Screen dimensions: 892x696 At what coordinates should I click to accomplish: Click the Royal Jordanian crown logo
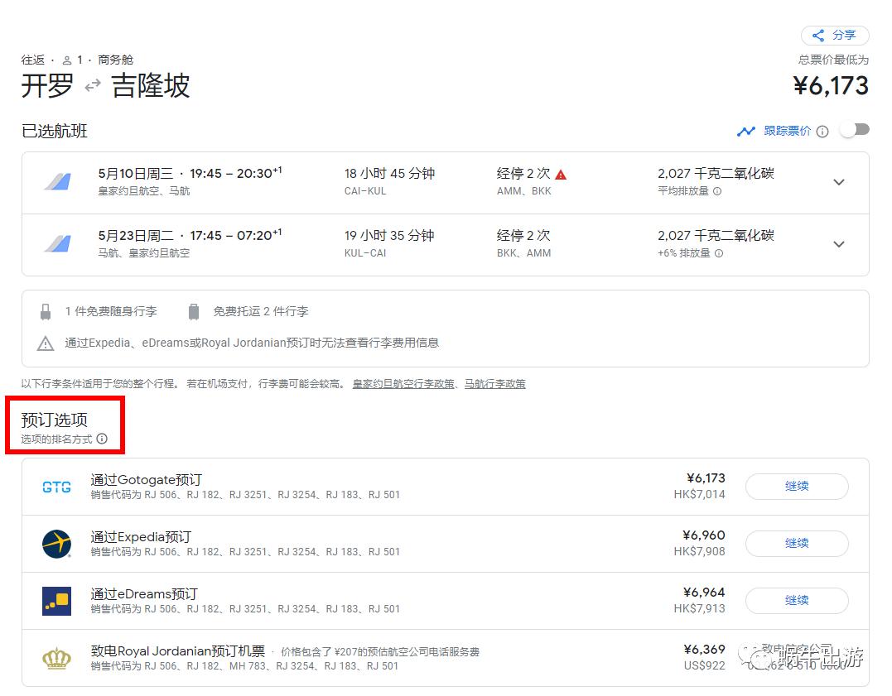click(x=55, y=657)
